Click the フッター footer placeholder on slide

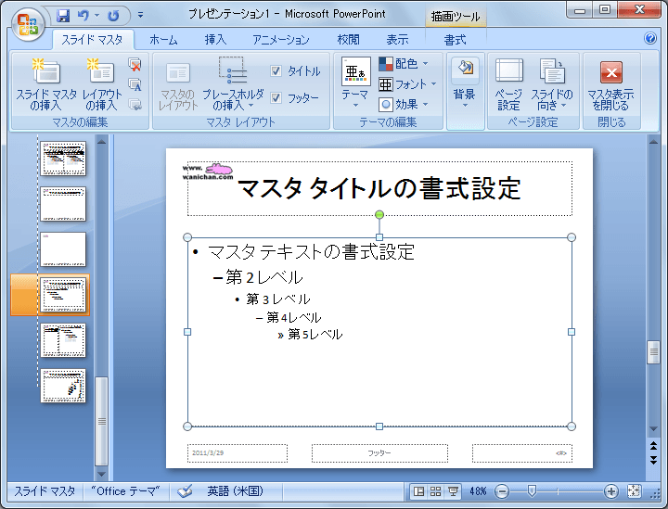pos(379,453)
